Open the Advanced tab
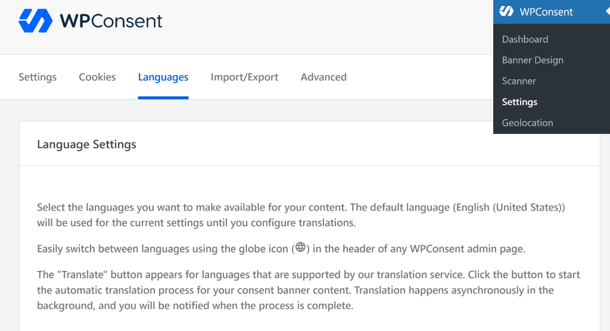This screenshot has width=610, height=331. click(323, 77)
